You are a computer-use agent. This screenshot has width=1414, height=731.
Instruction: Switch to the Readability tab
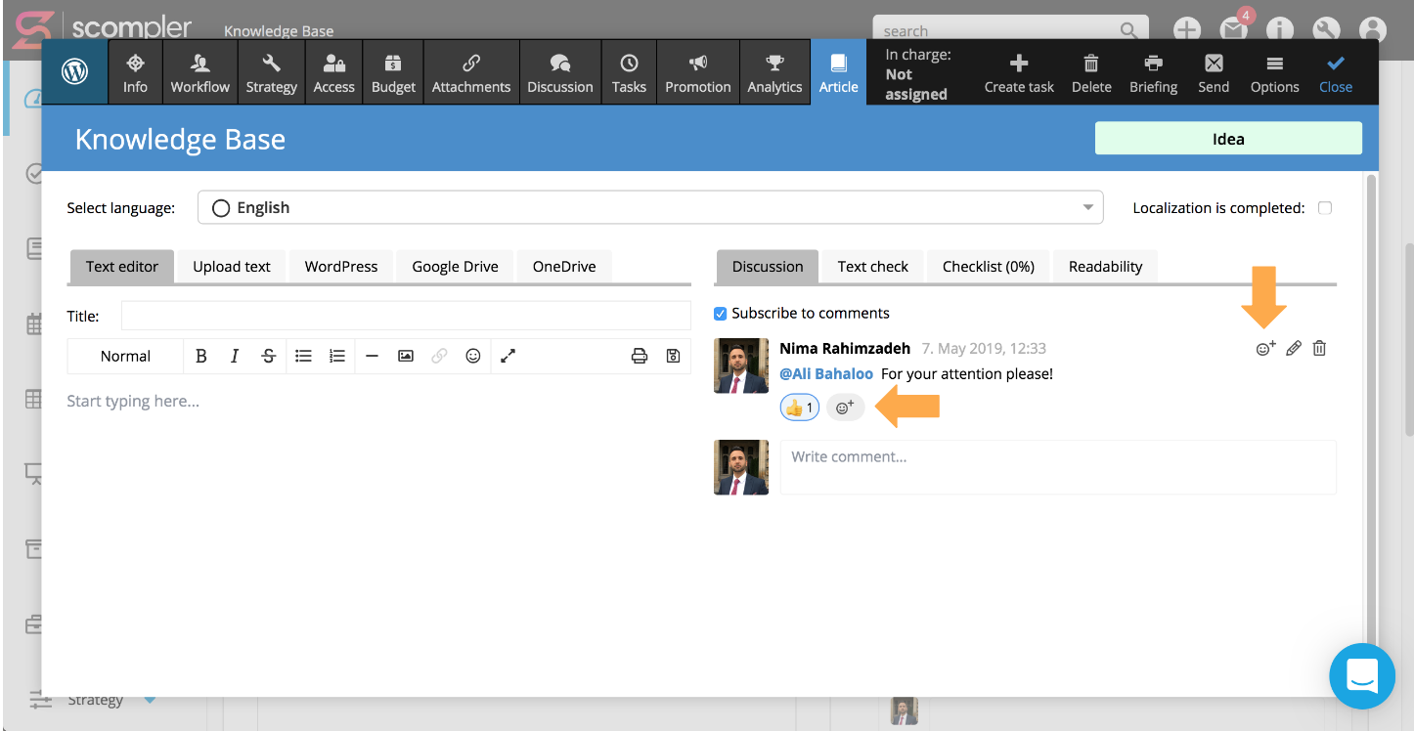(1105, 267)
